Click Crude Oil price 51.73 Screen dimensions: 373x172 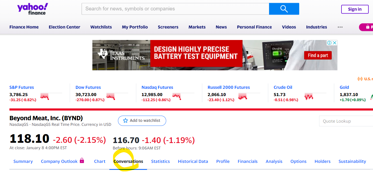280,94
